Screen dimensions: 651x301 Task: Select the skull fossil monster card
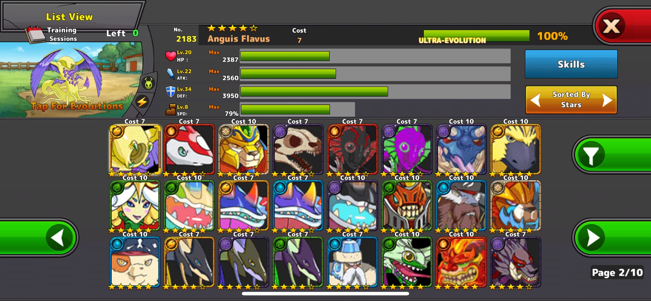point(298,150)
